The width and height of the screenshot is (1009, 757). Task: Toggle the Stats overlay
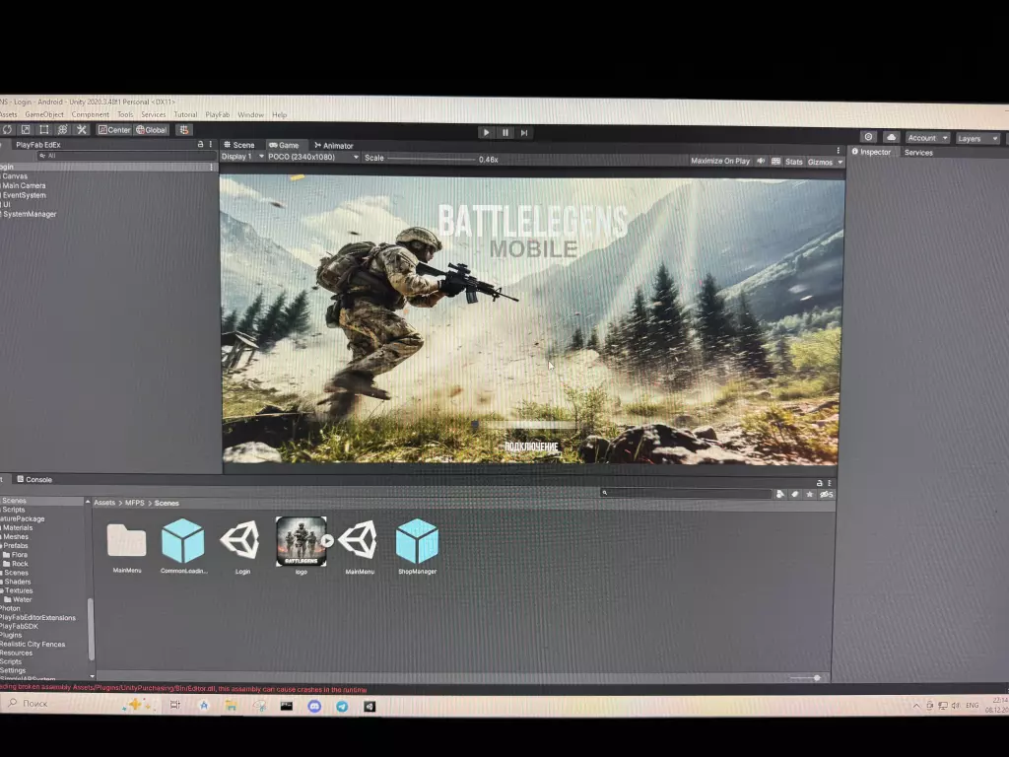click(x=793, y=161)
